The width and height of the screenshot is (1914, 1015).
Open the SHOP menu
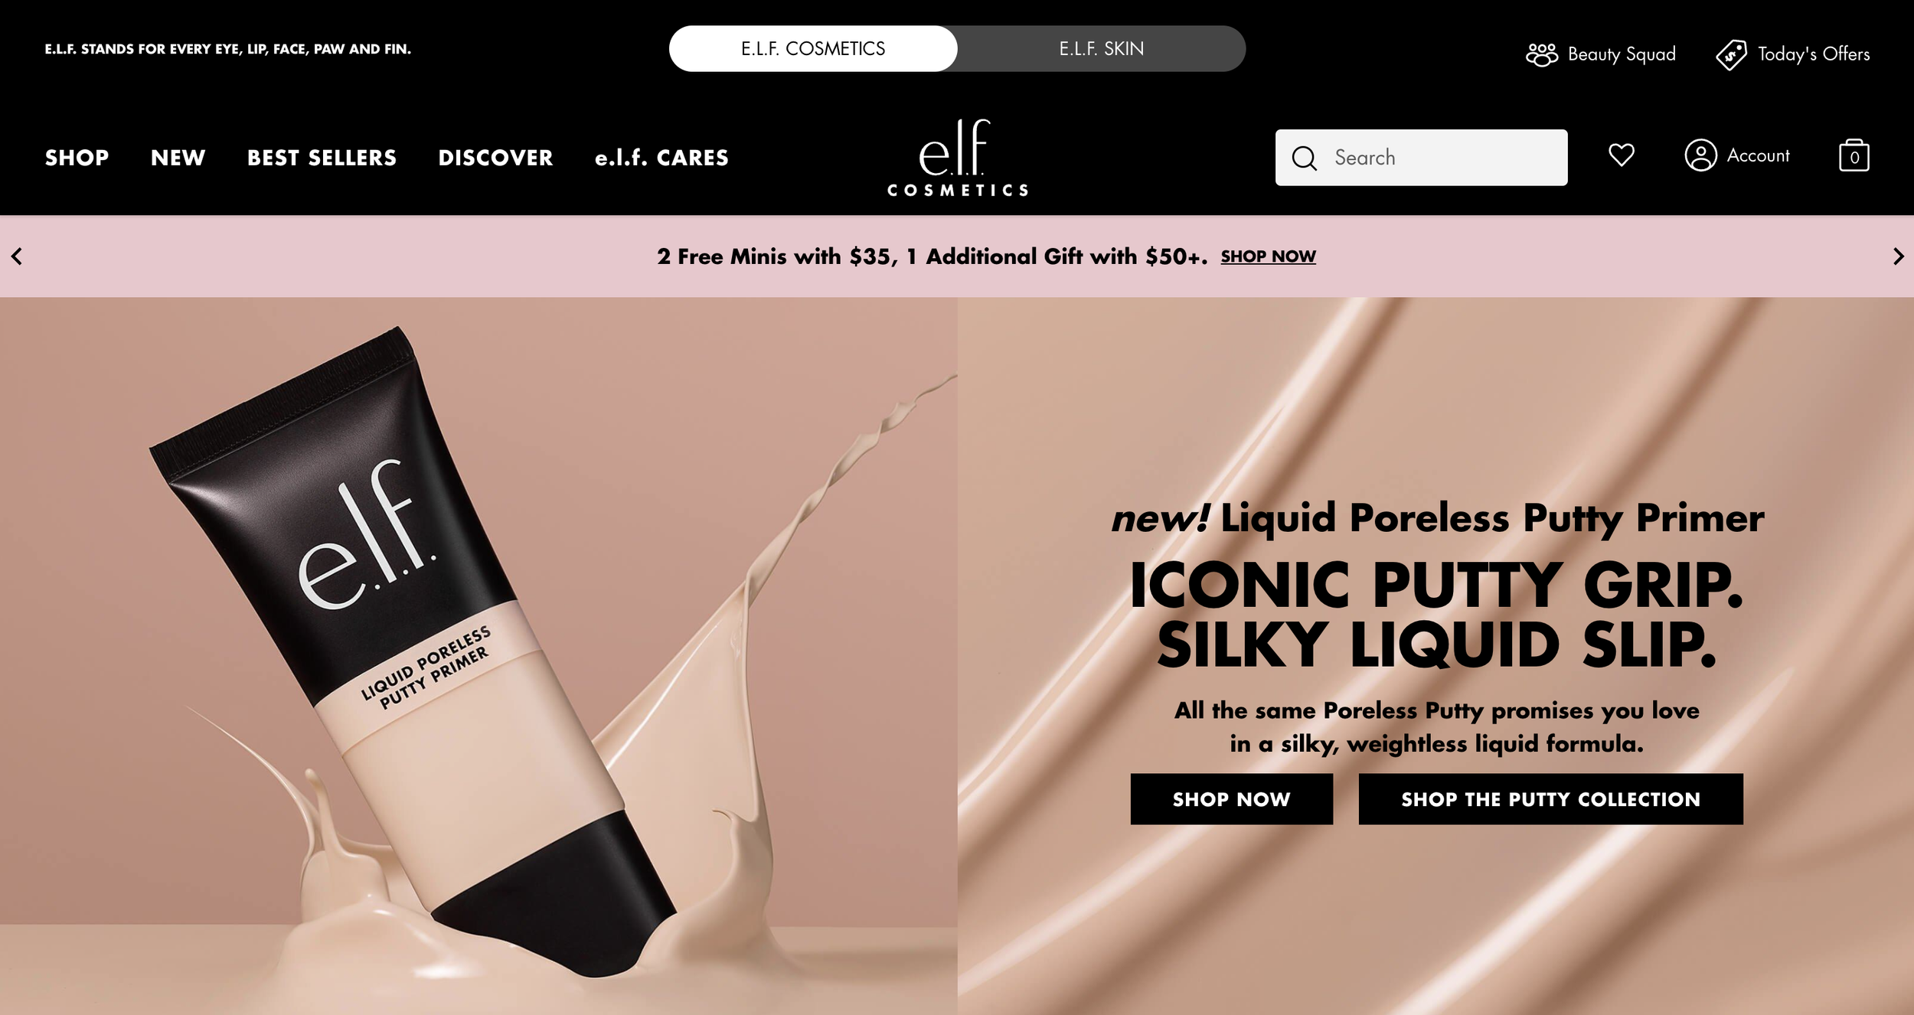point(77,158)
